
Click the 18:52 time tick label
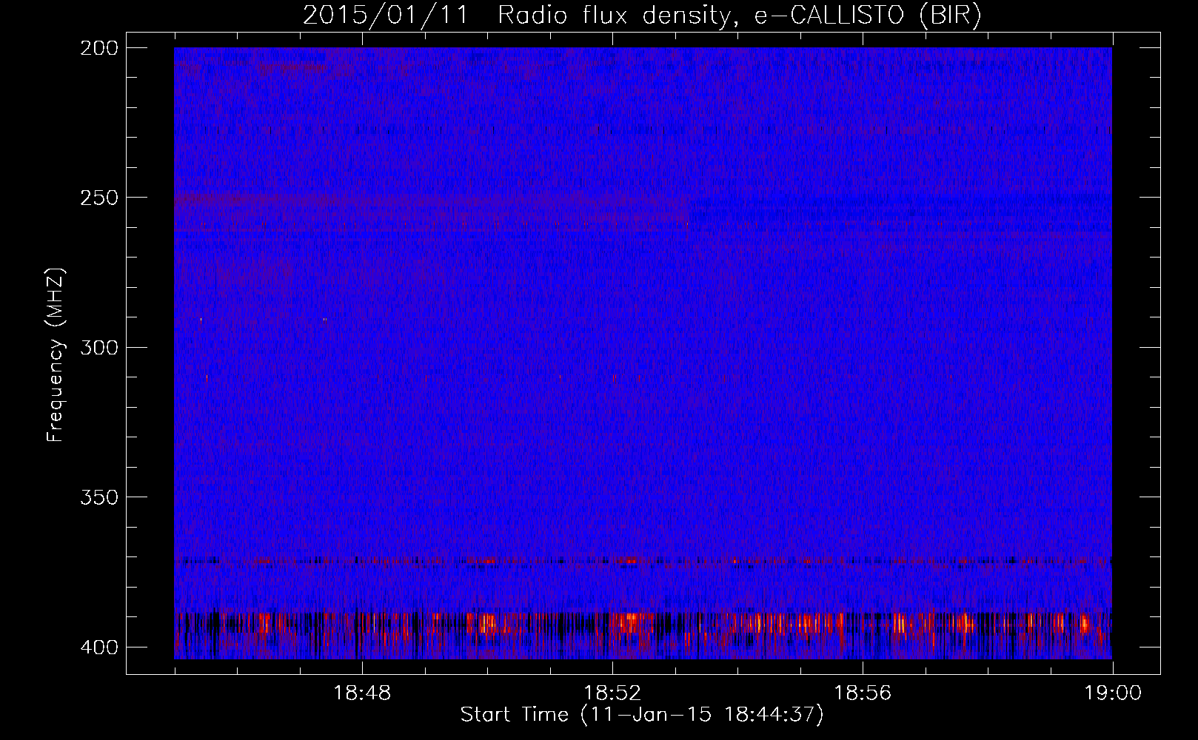[612, 693]
